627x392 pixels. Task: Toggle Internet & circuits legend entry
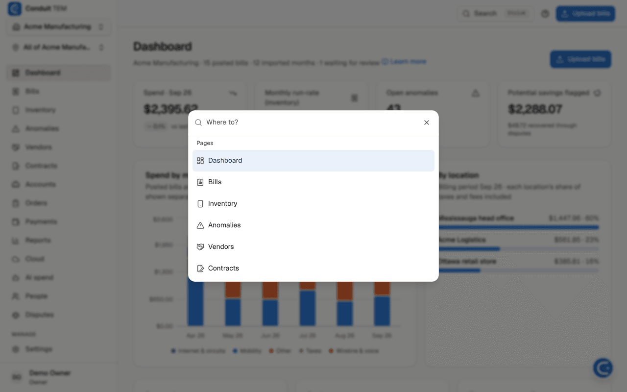(x=198, y=351)
